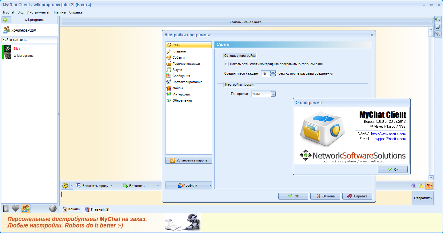Click the sound speaker icon on right sidebar
The width and height of the screenshot is (443, 233).
(x=438, y=19)
